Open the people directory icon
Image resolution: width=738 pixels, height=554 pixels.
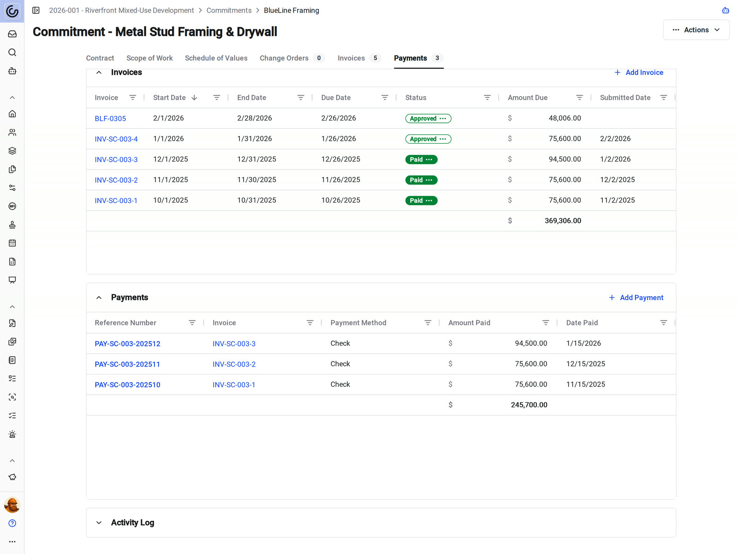[12, 132]
